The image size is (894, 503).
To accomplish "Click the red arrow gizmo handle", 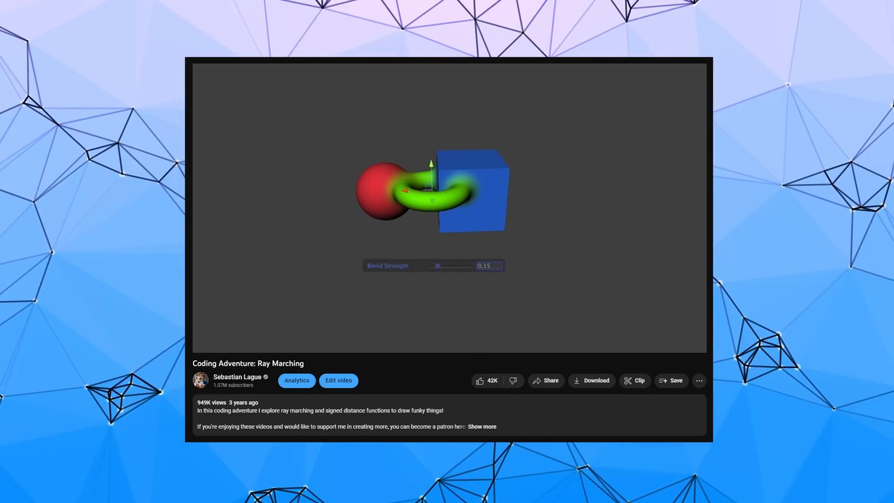I will coord(404,190).
